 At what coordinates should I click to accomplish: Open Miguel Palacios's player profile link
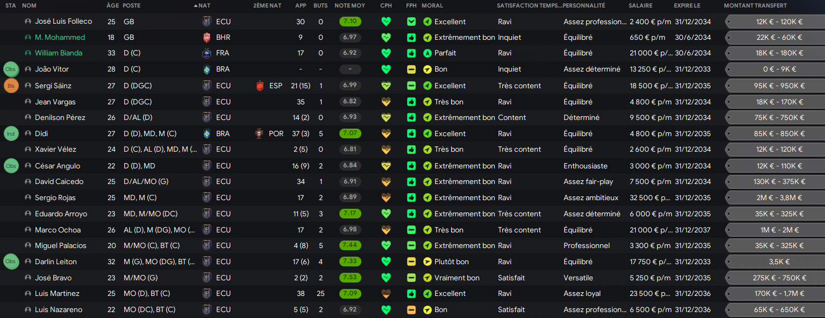pyautogui.click(x=60, y=246)
